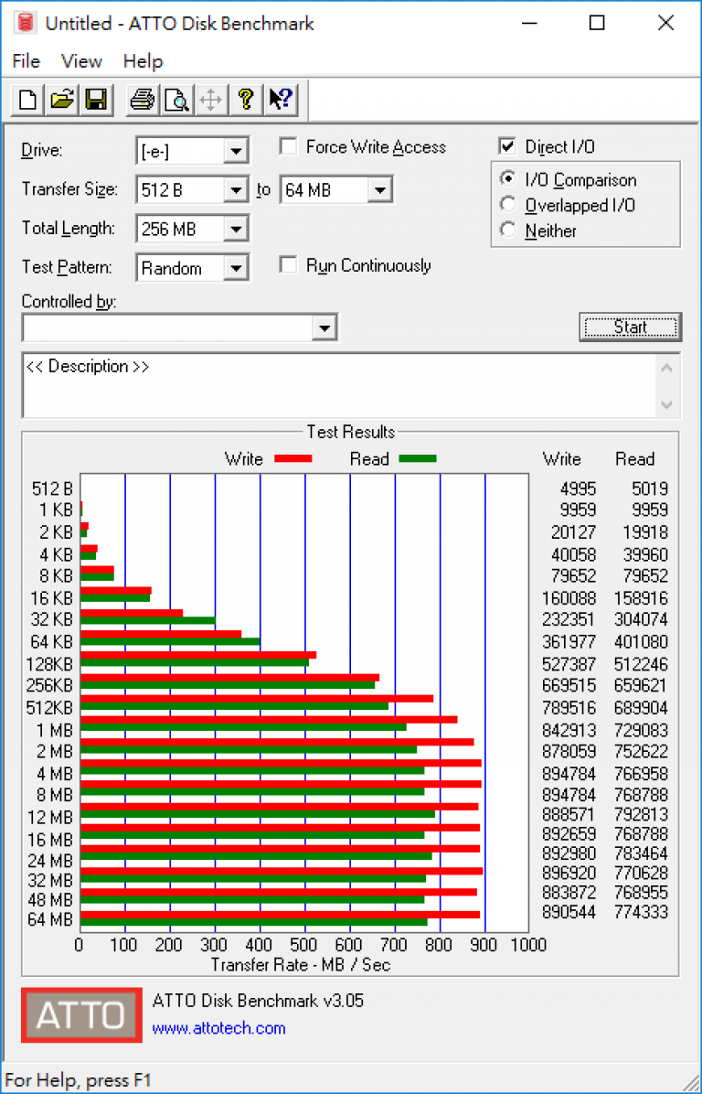Click the read value 792813
This screenshot has width=702, height=1094.
coord(642,814)
